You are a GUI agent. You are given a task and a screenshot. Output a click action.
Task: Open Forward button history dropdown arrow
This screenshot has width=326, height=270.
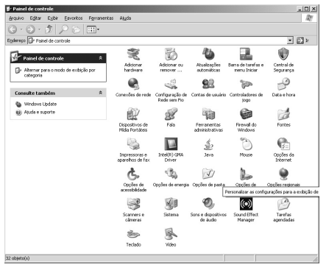39,29
